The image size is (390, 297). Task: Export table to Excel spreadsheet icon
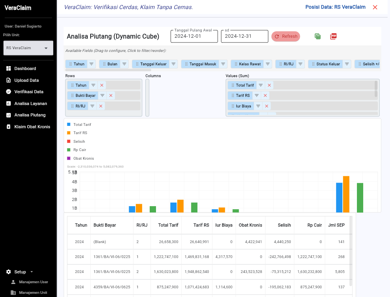(x=318, y=37)
